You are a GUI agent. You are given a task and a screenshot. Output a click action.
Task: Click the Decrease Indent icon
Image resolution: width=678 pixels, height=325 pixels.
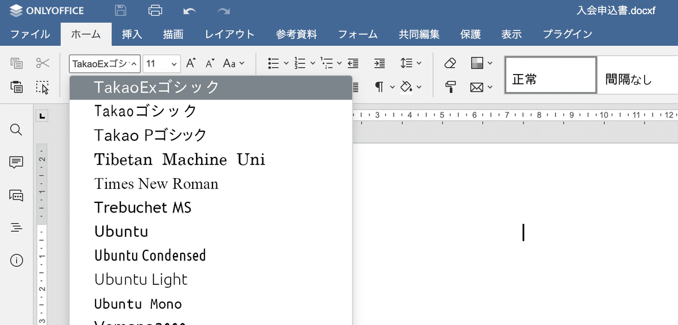pos(353,63)
